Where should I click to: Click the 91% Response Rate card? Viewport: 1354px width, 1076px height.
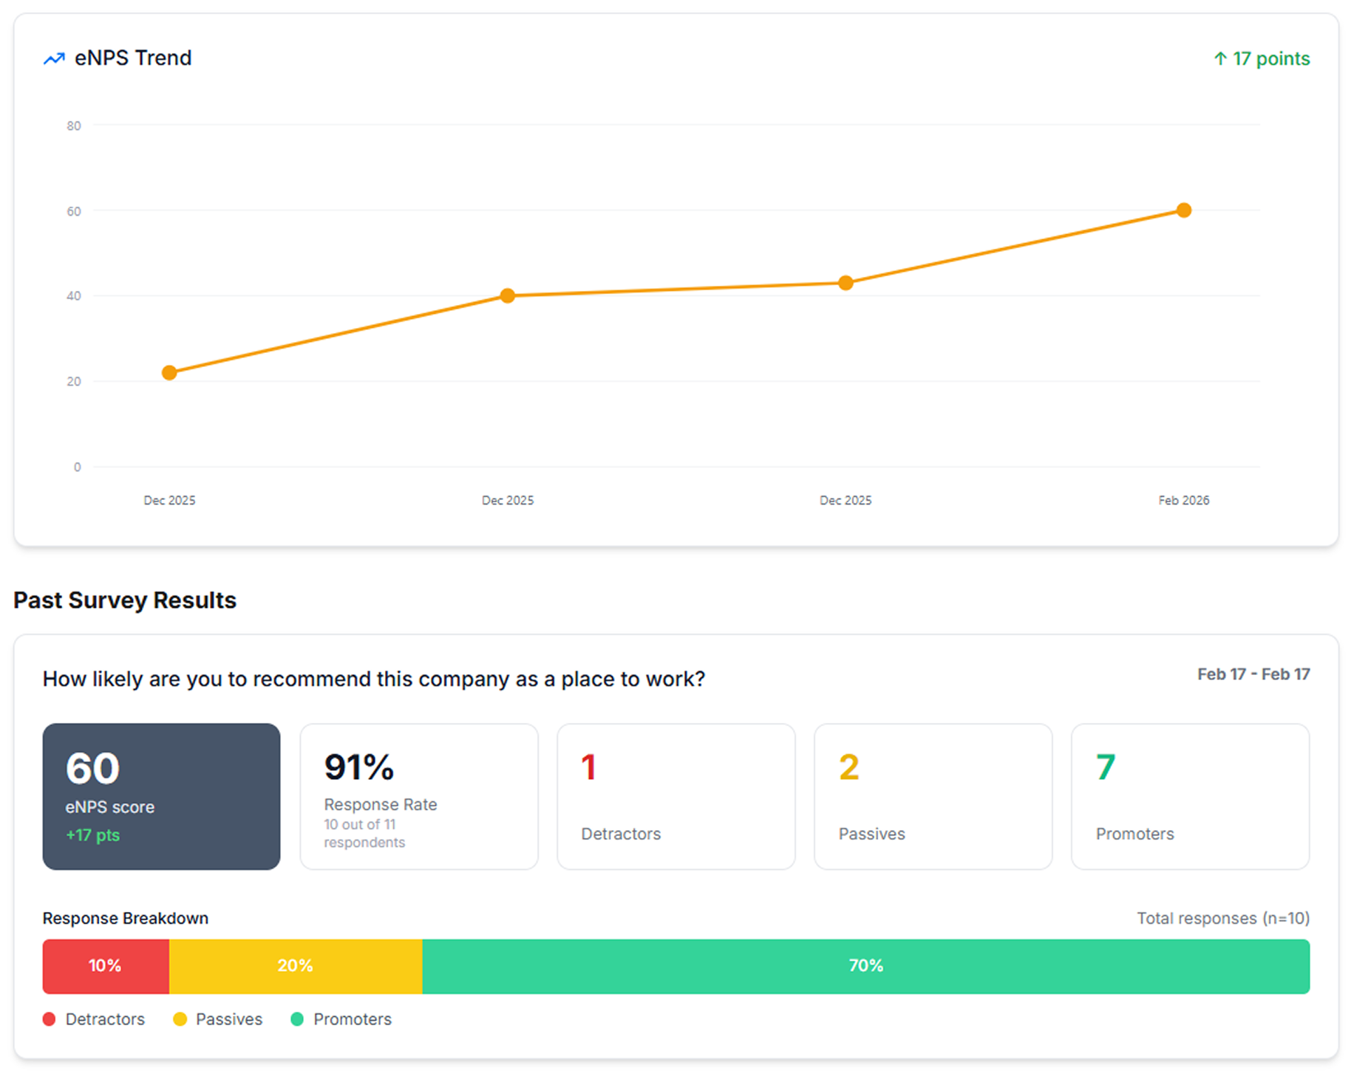[418, 796]
